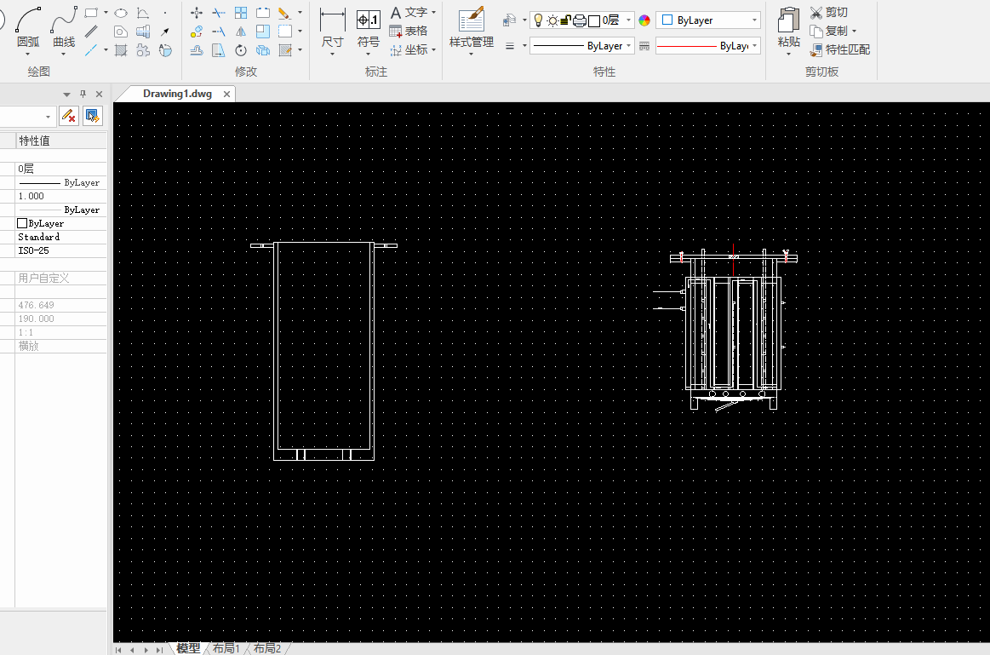Open the 0层 layer dropdown
This screenshot has width=990, height=655.
[628, 20]
